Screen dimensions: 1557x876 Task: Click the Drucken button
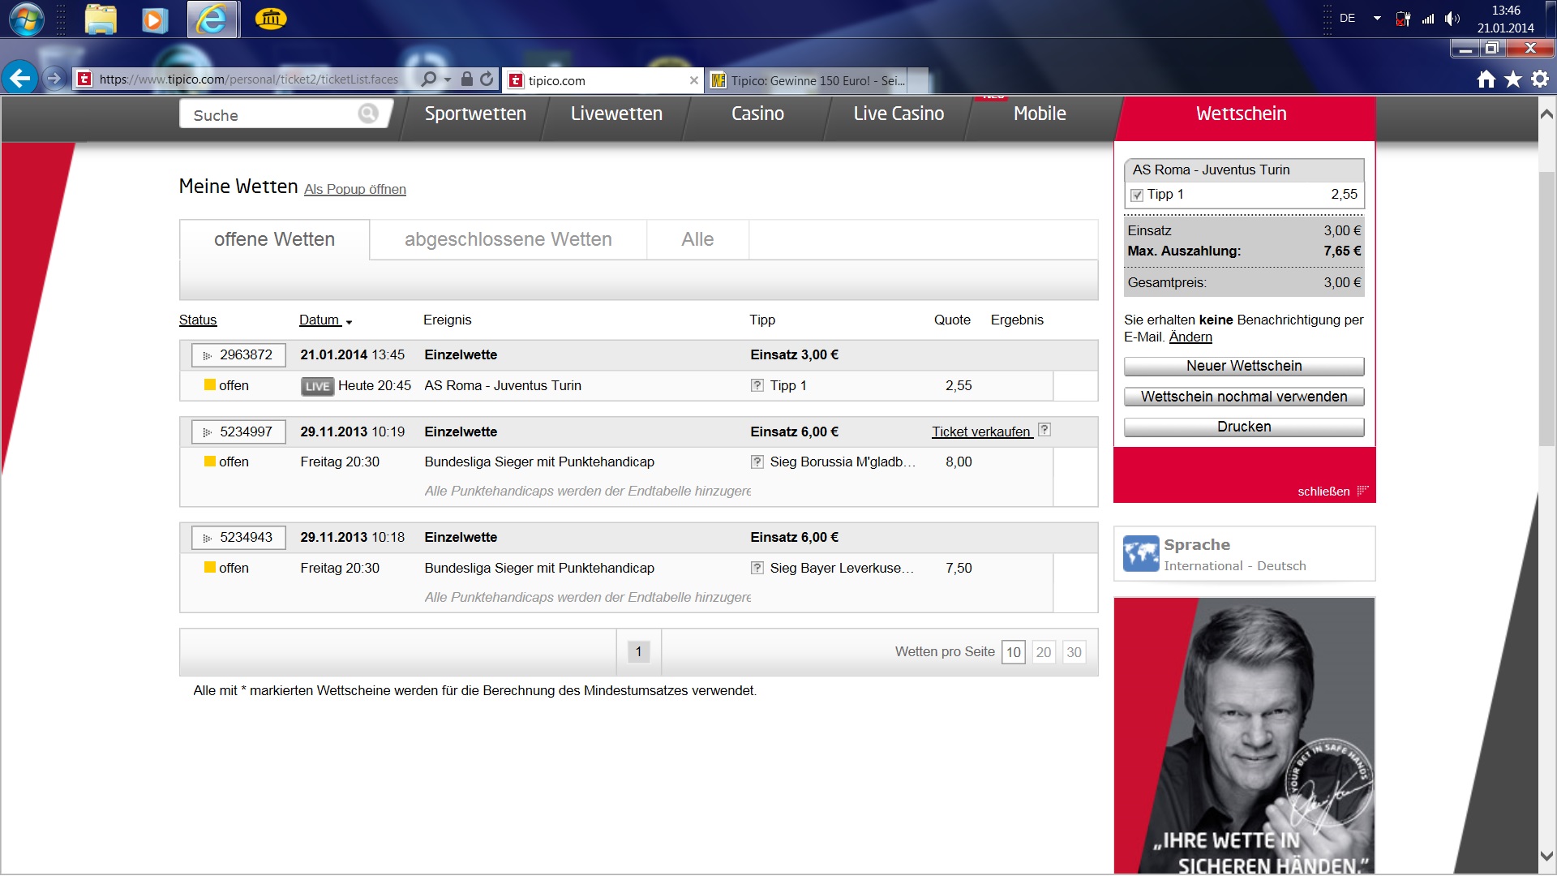tap(1244, 427)
